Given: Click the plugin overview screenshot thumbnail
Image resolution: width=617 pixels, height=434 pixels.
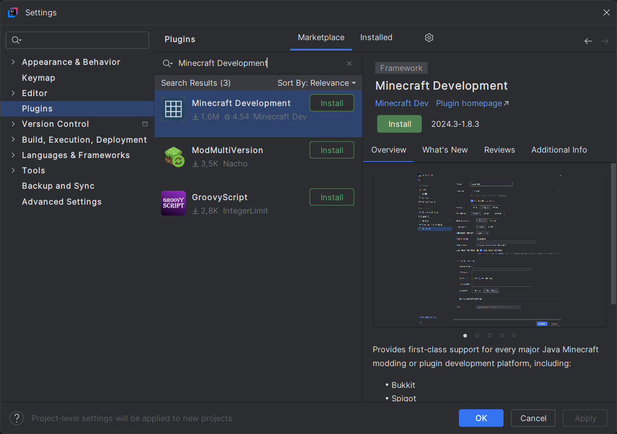Looking at the screenshot, I should (489, 250).
